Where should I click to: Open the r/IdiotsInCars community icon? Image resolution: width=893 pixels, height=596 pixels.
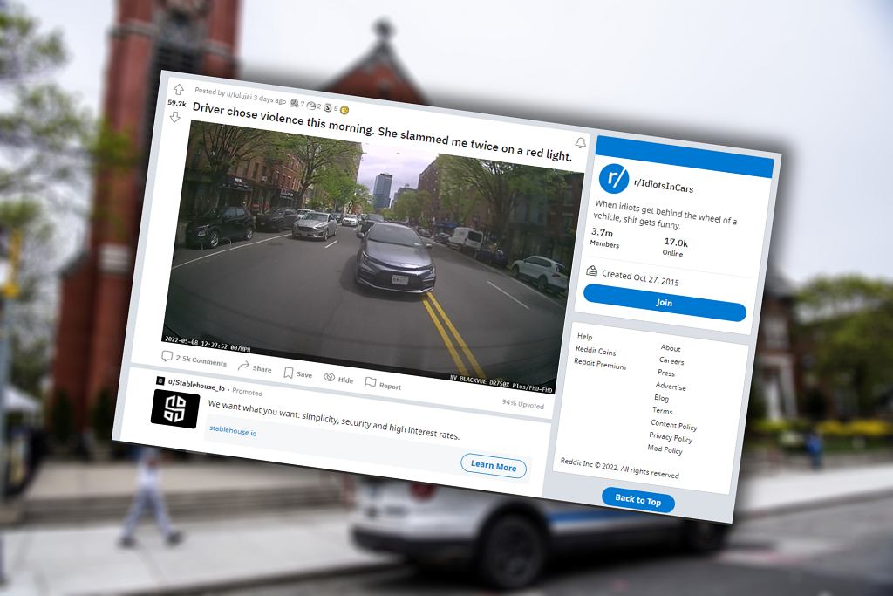pos(614,178)
